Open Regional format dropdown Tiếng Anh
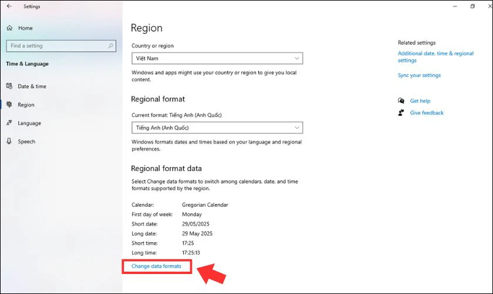This screenshot has width=493, height=294. [217, 128]
